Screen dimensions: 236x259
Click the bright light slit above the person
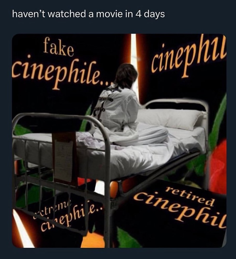point(134,49)
